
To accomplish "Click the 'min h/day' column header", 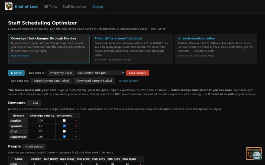I will click(x=51, y=159).
